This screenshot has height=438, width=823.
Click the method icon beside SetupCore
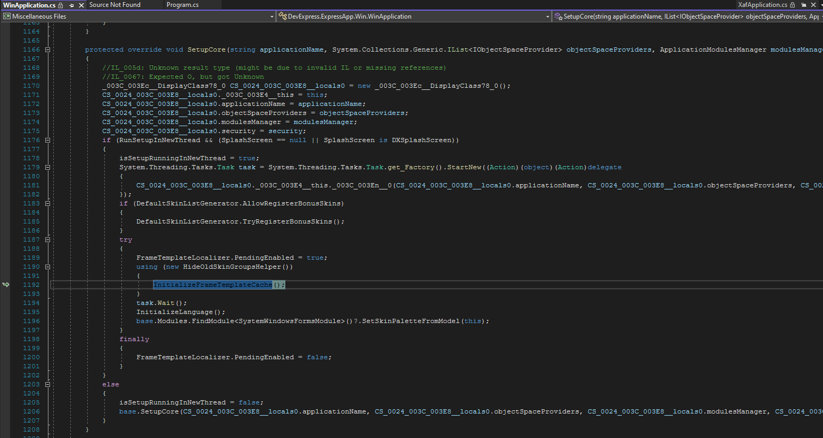point(558,16)
